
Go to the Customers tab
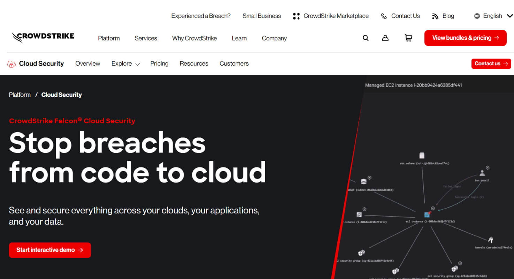pyautogui.click(x=234, y=63)
